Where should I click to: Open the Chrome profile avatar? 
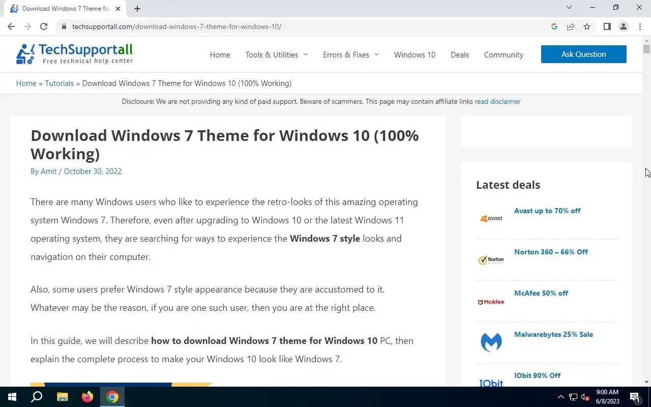[x=623, y=26]
